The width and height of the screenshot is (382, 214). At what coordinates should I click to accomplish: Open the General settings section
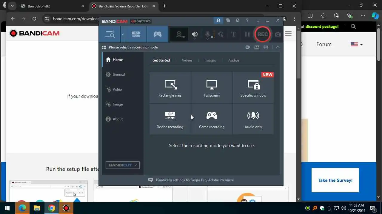[123, 75]
